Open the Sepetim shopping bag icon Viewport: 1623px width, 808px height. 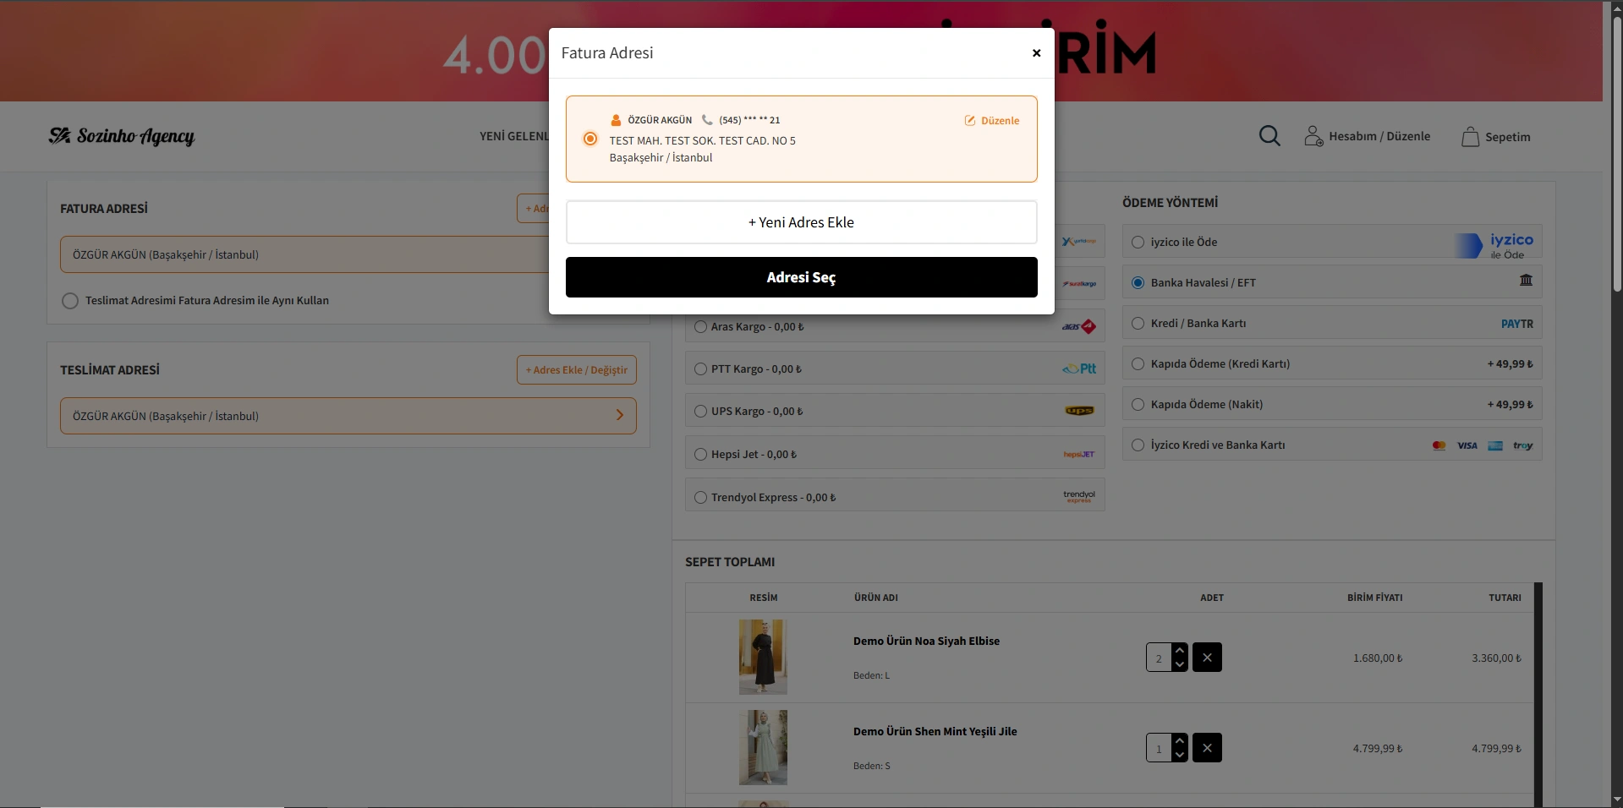point(1470,137)
